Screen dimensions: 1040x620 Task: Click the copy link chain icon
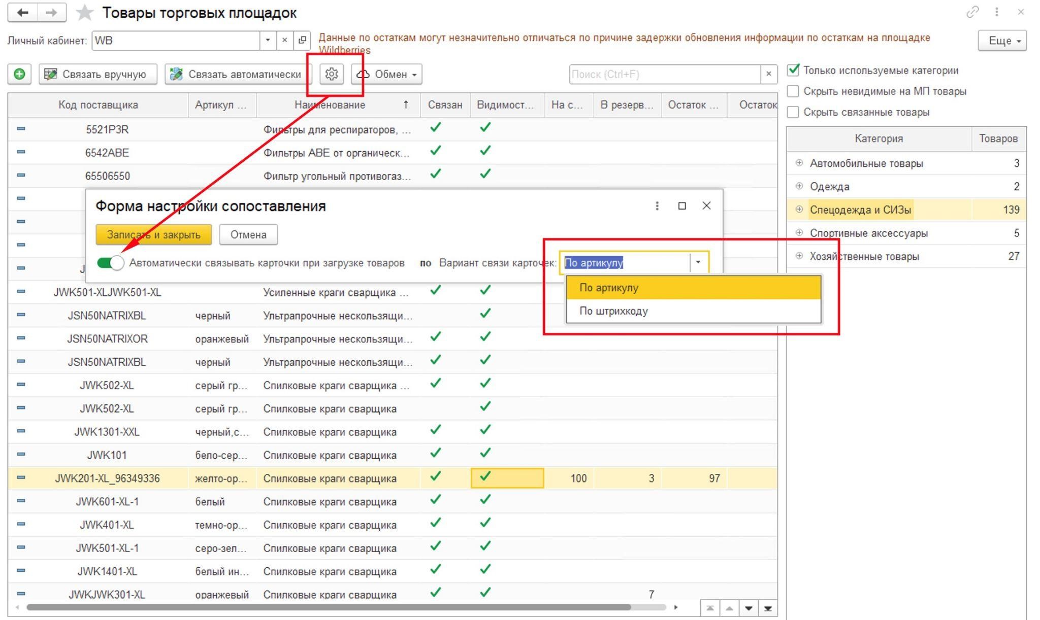pyautogui.click(x=972, y=12)
